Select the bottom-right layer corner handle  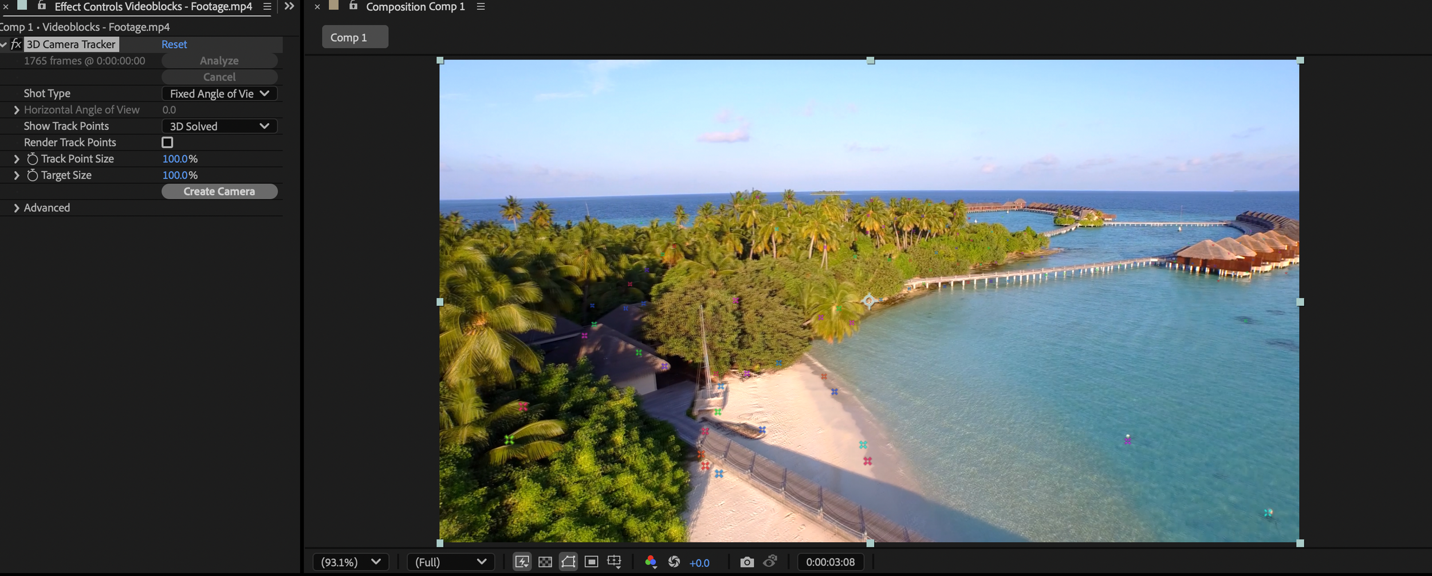[x=1300, y=543]
